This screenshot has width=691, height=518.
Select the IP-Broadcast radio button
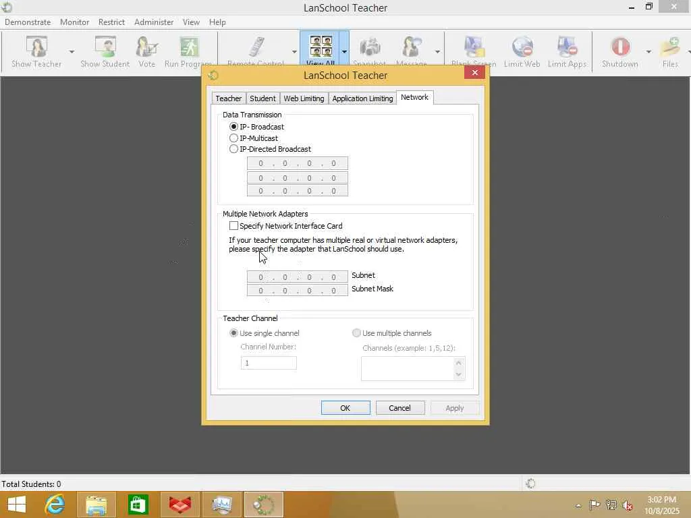click(x=234, y=126)
